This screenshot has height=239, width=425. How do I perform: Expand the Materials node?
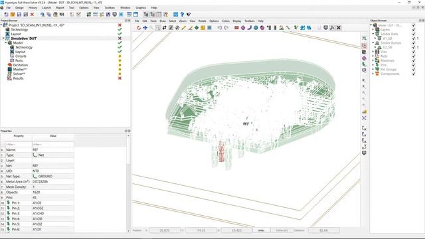(x=373, y=60)
